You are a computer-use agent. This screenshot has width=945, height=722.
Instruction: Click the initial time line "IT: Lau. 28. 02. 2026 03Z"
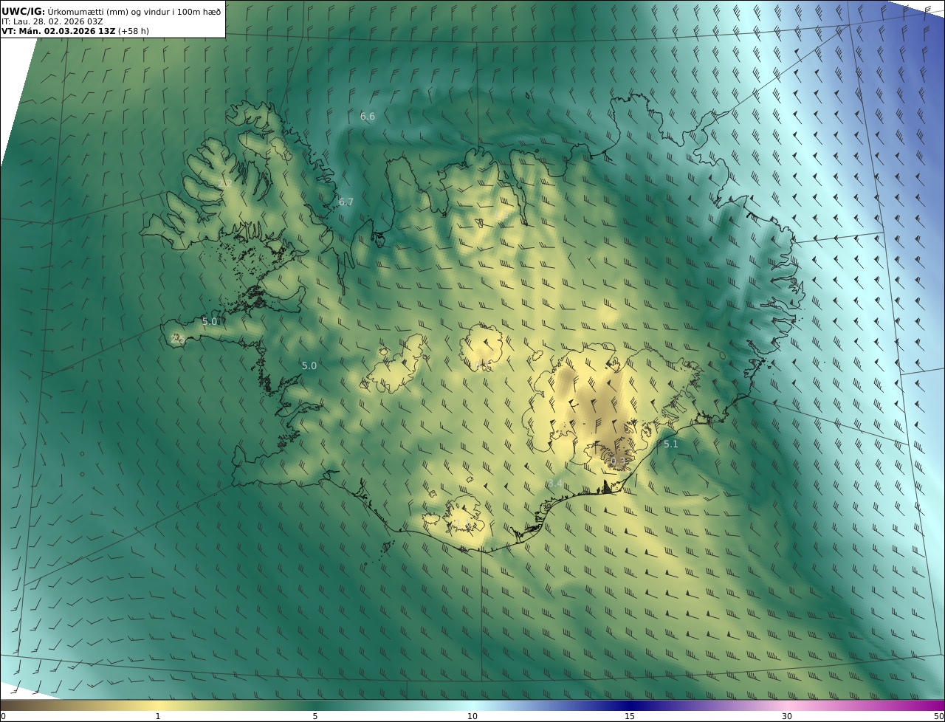click(x=52, y=21)
